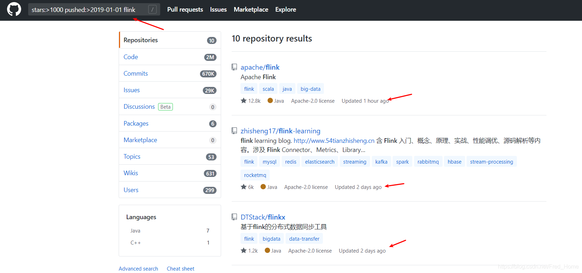Click the repository icon beside zhisheng17/flink-learning
This screenshot has width=582, height=273.
pyautogui.click(x=234, y=131)
